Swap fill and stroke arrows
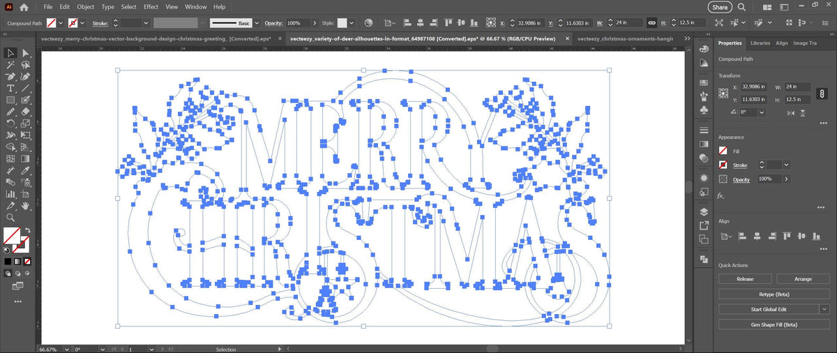 tap(28, 230)
